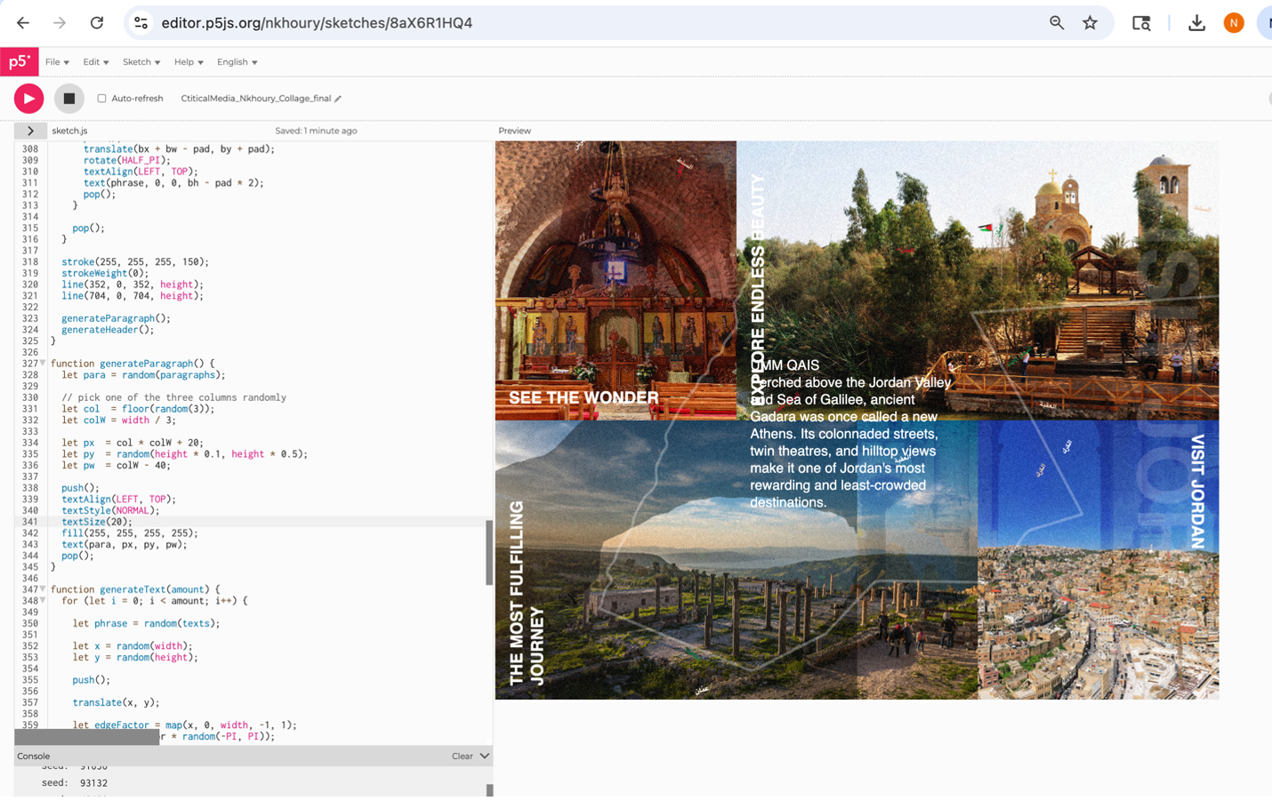Reload the p5 editor page

tap(97, 23)
